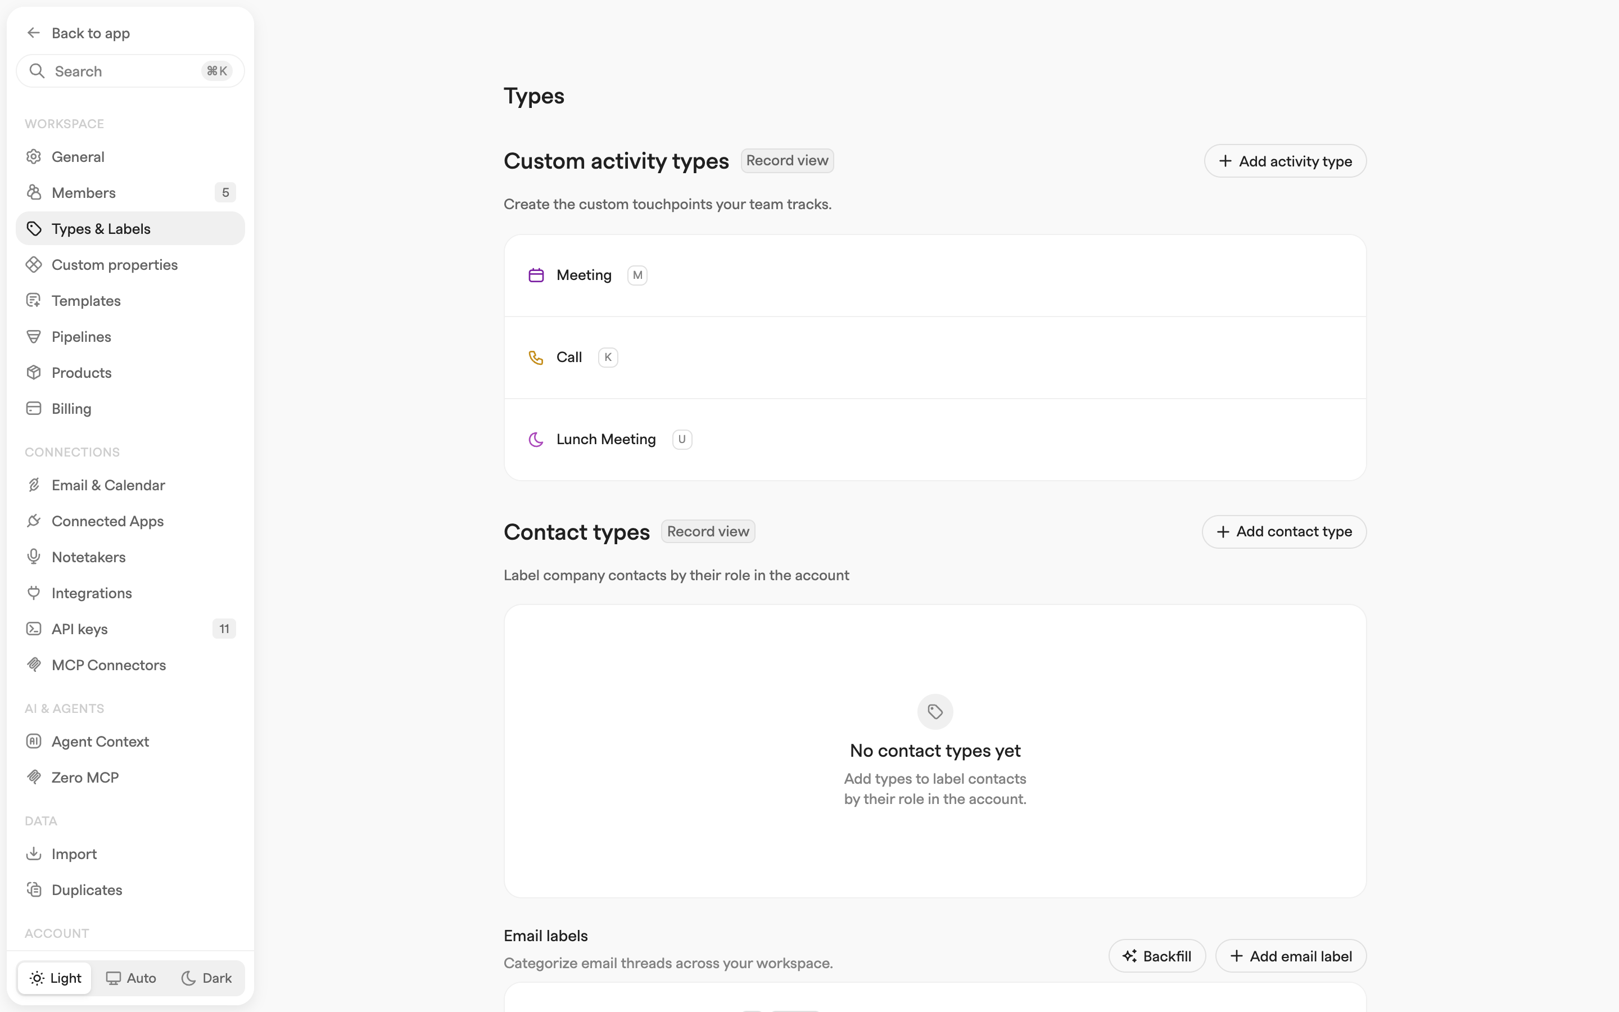Navigate to Billing page
Image resolution: width=1619 pixels, height=1012 pixels.
130,408
